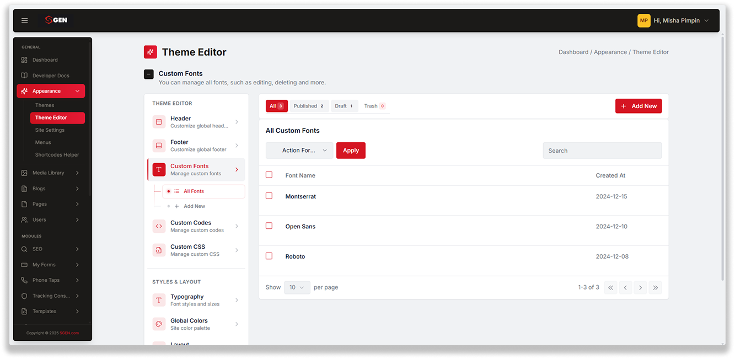Open the Menus submenu item
This screenshot has width=735, height=359.
coord(43,142)
